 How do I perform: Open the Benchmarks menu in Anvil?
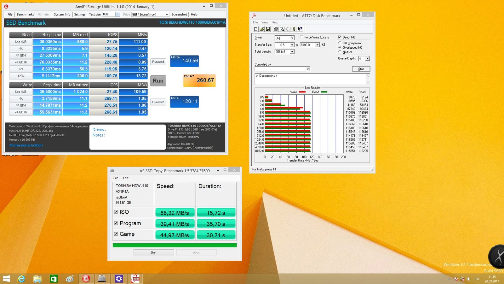pyautogui.click(x=25, y=15)
